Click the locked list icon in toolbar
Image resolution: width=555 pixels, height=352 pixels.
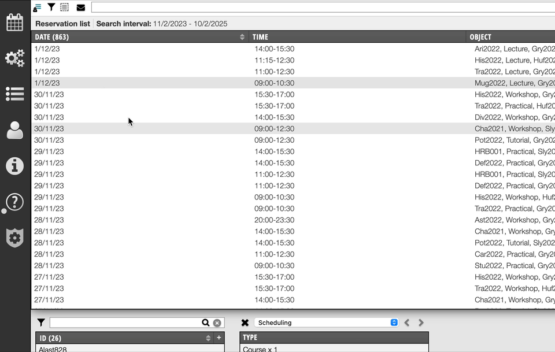pyautogui.click(x=37, y=8)
